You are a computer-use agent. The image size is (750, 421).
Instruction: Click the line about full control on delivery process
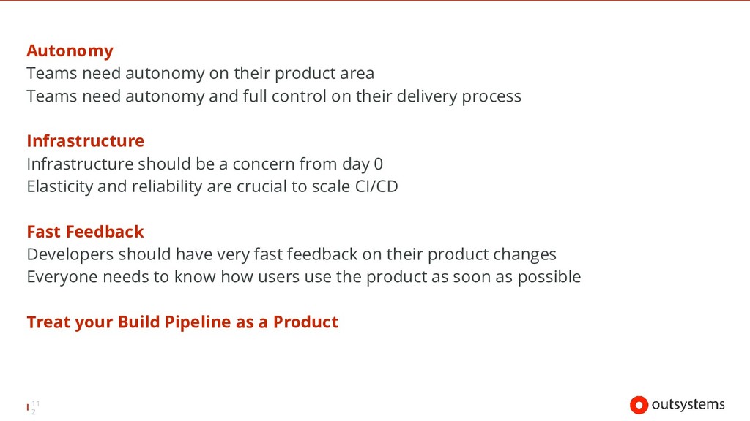[274, 96]
